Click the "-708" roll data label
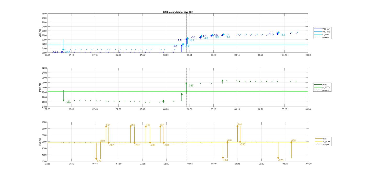This screenshot has height=181, width=366. (x=166, y=145)
